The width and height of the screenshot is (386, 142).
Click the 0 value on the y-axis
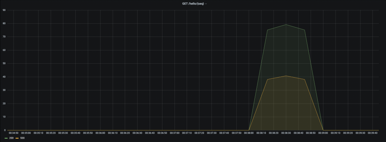tap(5, 130)
